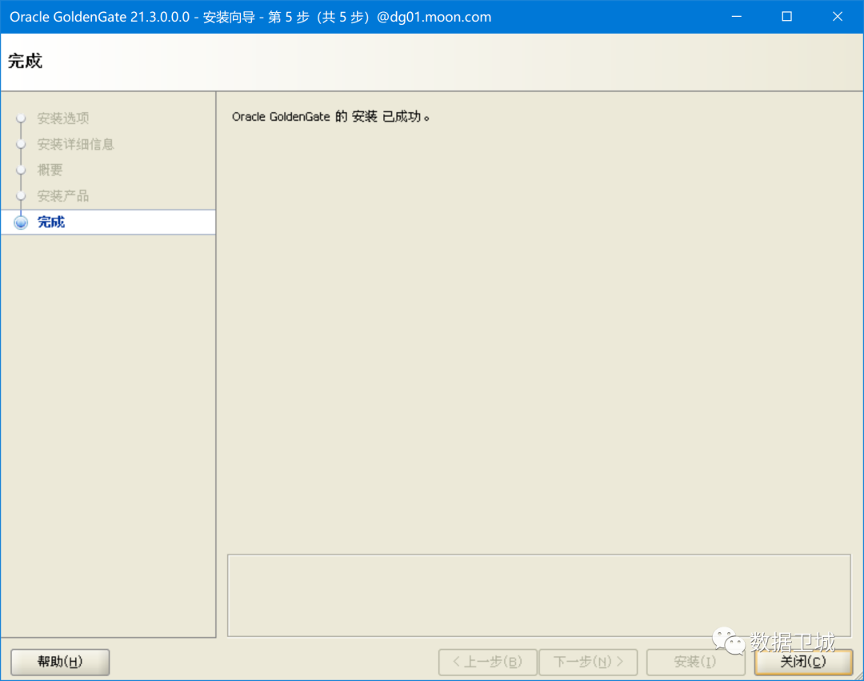This screenshot has height=681, width=864.
Task: Select the 安装详细信息 step
Action: (75, 144)
